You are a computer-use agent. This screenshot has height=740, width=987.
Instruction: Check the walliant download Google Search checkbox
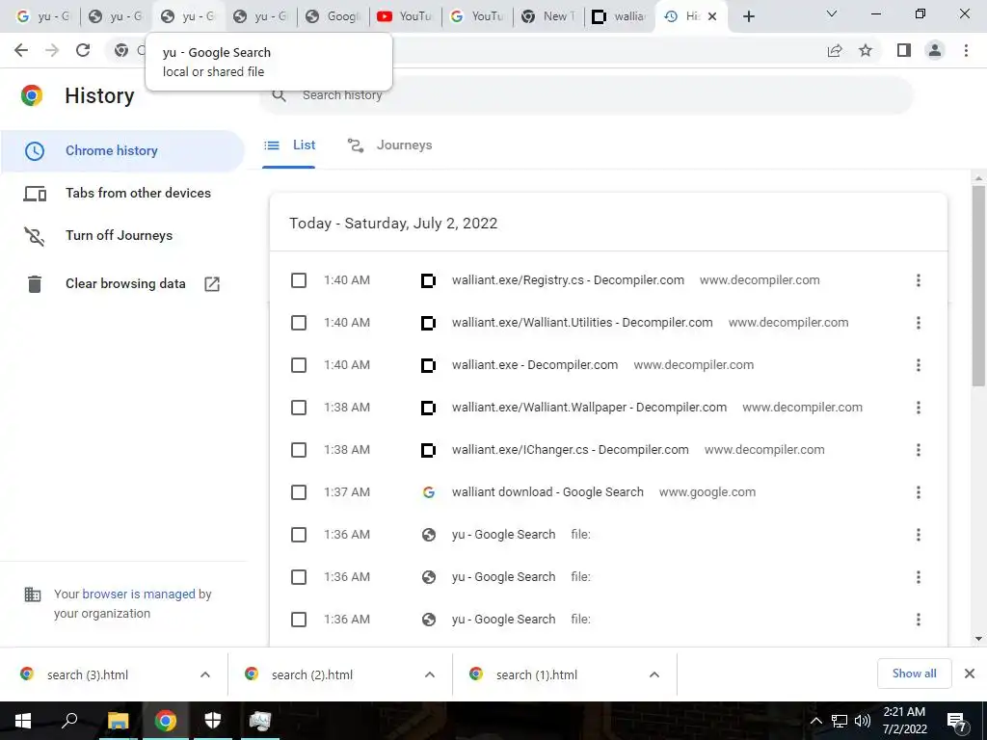click(x=299, y=492)
